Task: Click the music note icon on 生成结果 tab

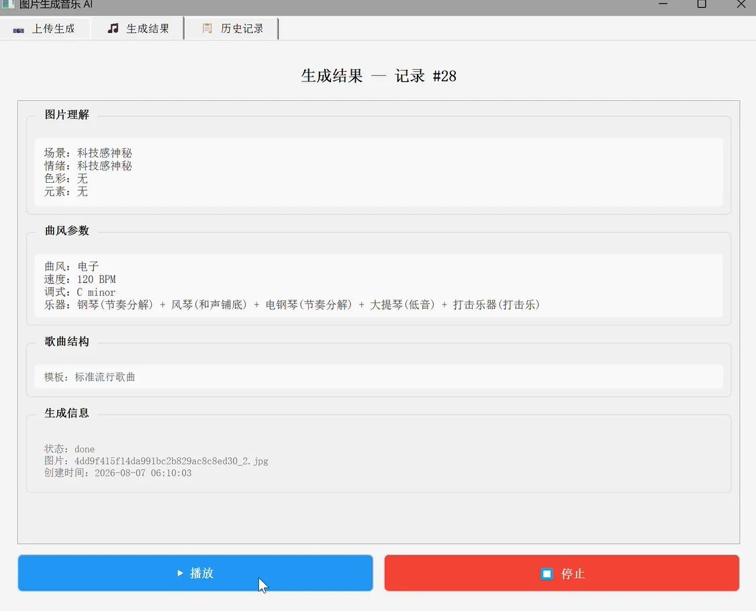Action: 113,28
